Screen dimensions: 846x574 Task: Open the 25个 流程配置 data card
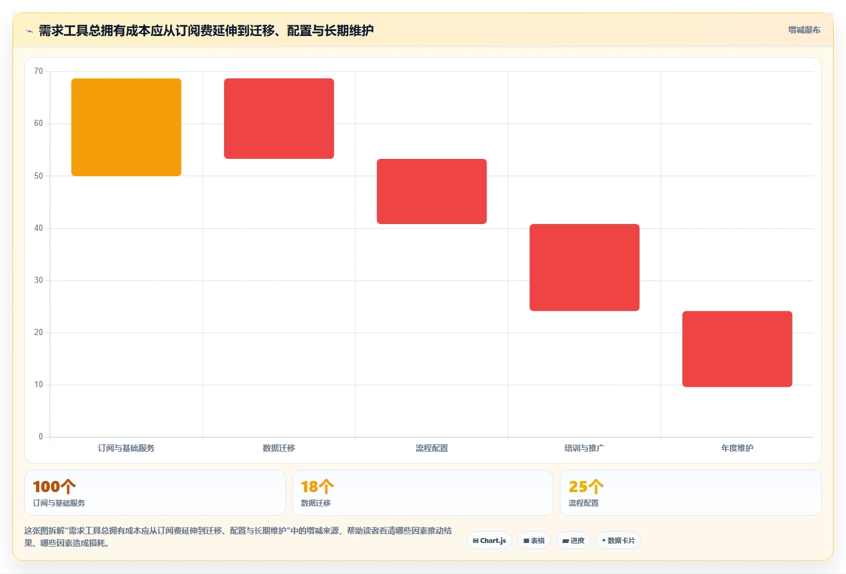pyautogui.click(x=690, y=493)
